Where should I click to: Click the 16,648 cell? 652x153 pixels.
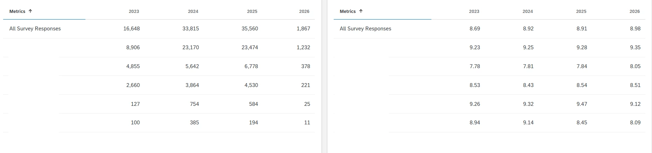click(x=132, y=29)
